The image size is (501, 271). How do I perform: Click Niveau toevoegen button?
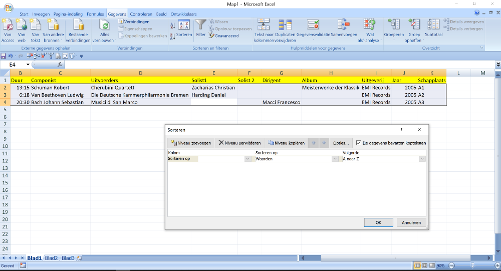[190, 143]
